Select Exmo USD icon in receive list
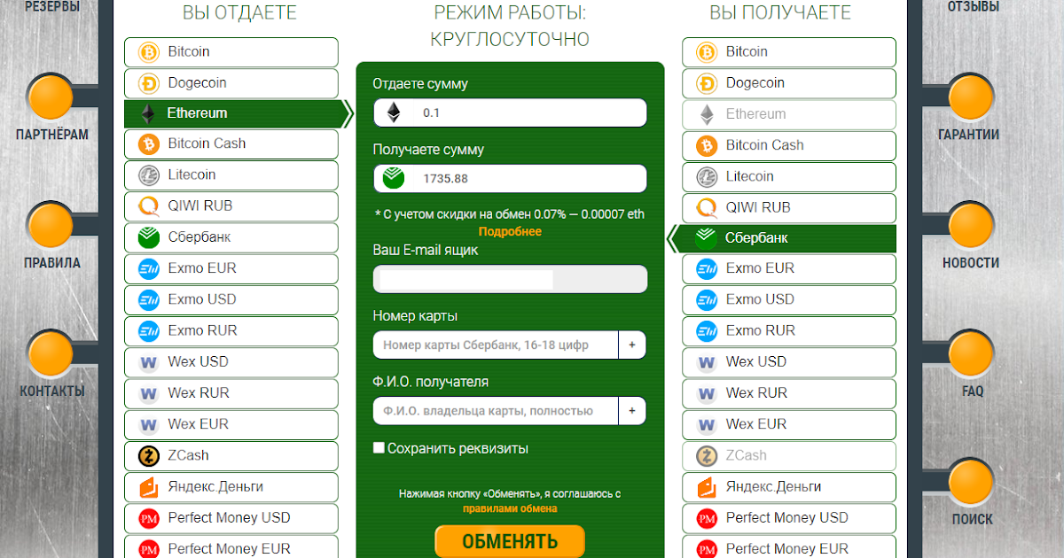Screen dimensions: 1064x558 (707, 299)
